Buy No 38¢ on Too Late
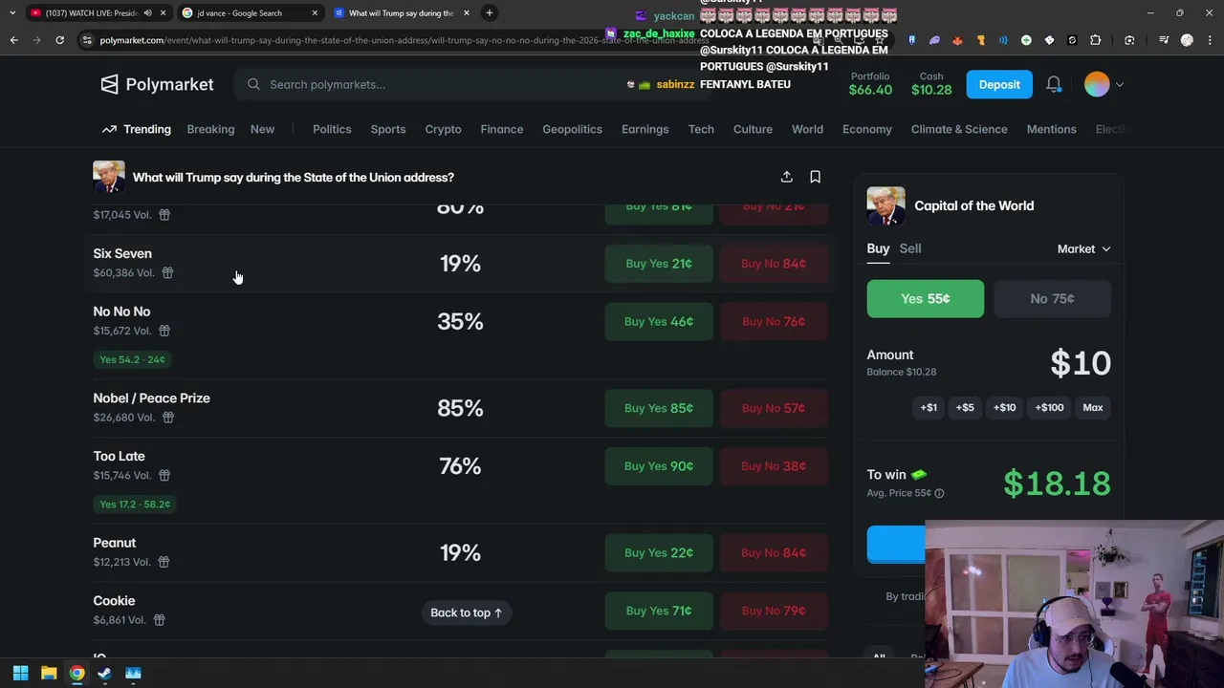Viewport: 1224px width, 688px height. (774, 466)
